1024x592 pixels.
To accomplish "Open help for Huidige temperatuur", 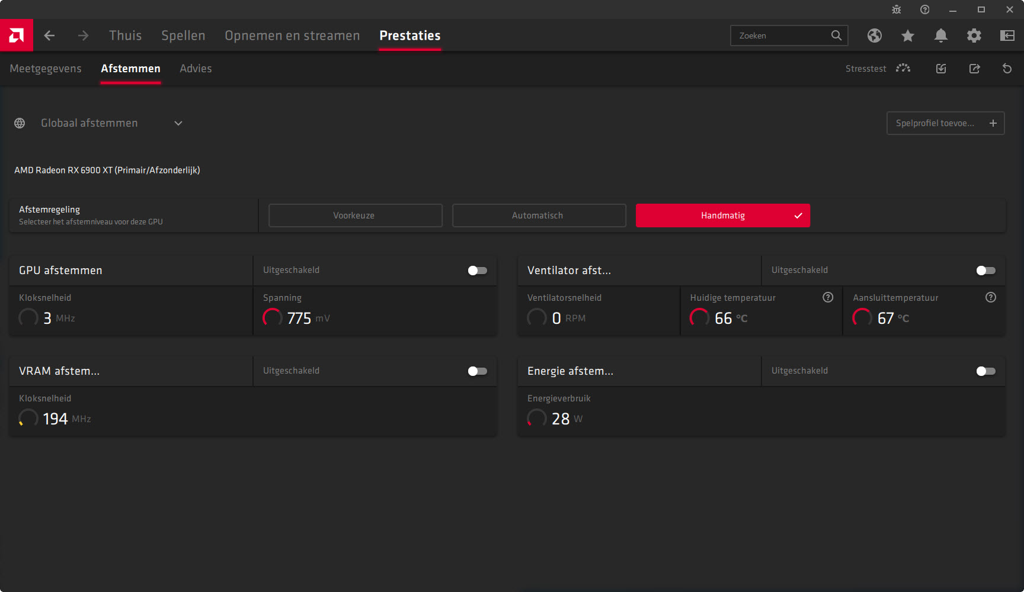I will tap(828, 297).
